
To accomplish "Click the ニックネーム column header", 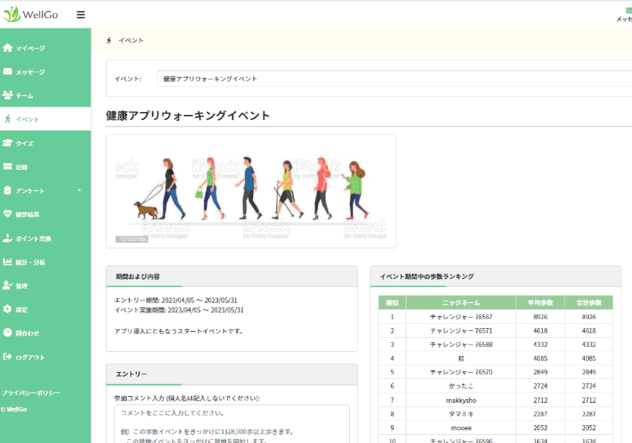I will (x=461, y=303).
